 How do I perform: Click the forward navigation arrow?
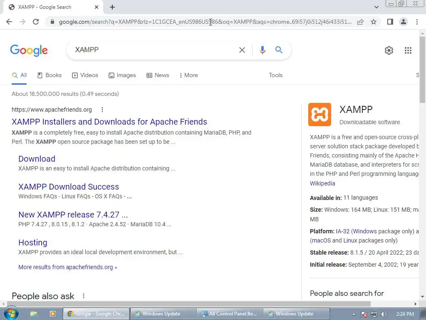[x=22, y=22]
